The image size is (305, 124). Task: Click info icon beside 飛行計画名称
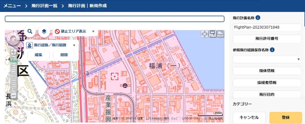tap(258, 18)
